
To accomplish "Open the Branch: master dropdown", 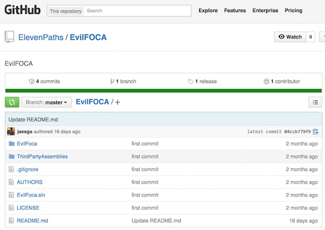I will [46, 102].
